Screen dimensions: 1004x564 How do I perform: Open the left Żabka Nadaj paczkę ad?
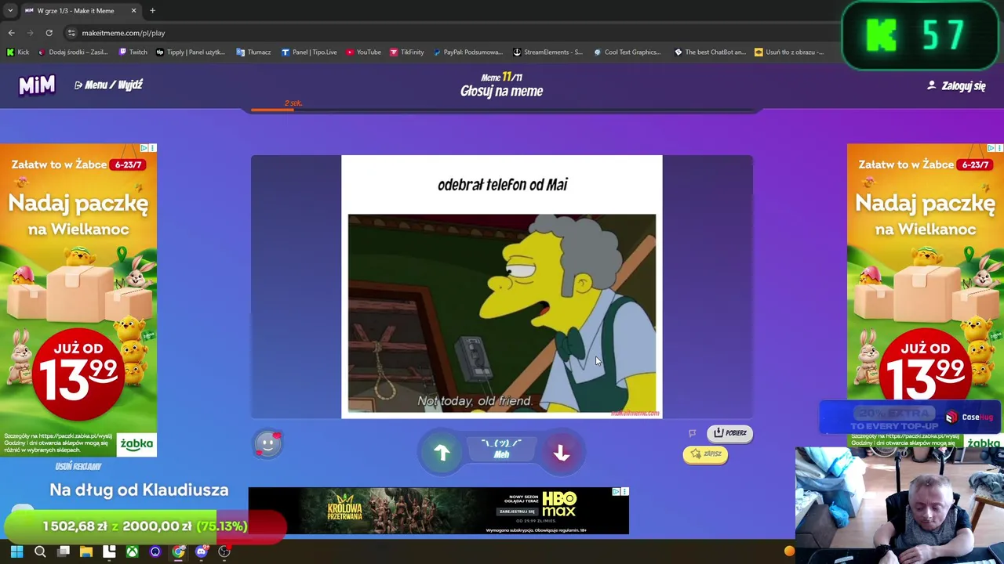point(78,300)
